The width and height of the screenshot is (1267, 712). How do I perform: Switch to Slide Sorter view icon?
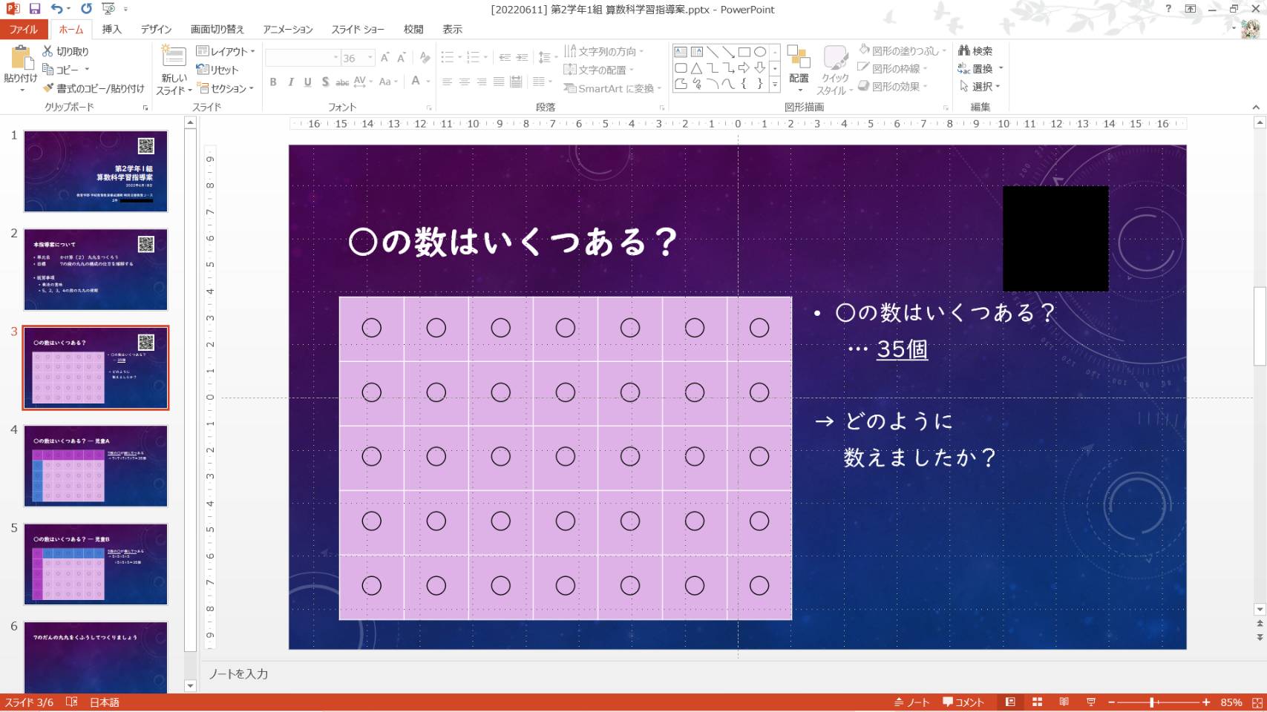[x=1037, y=702]
